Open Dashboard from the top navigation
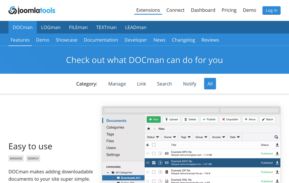Viewport: 289px width, 183px height. click(203, 10)
